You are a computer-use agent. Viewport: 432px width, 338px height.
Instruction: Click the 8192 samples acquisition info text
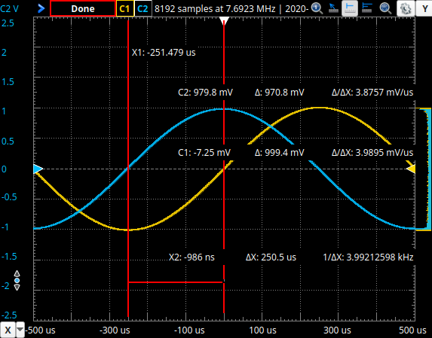215,9
